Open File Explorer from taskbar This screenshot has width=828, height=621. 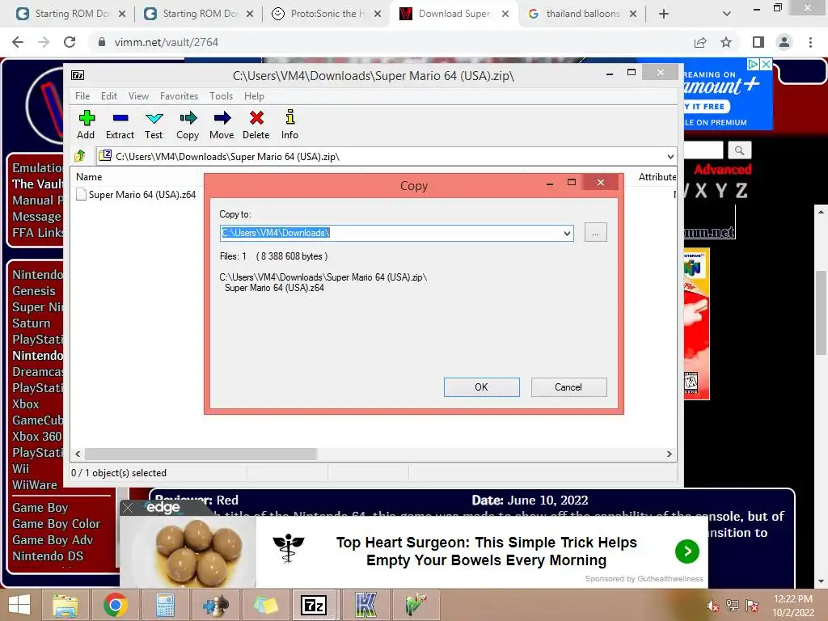65,605
